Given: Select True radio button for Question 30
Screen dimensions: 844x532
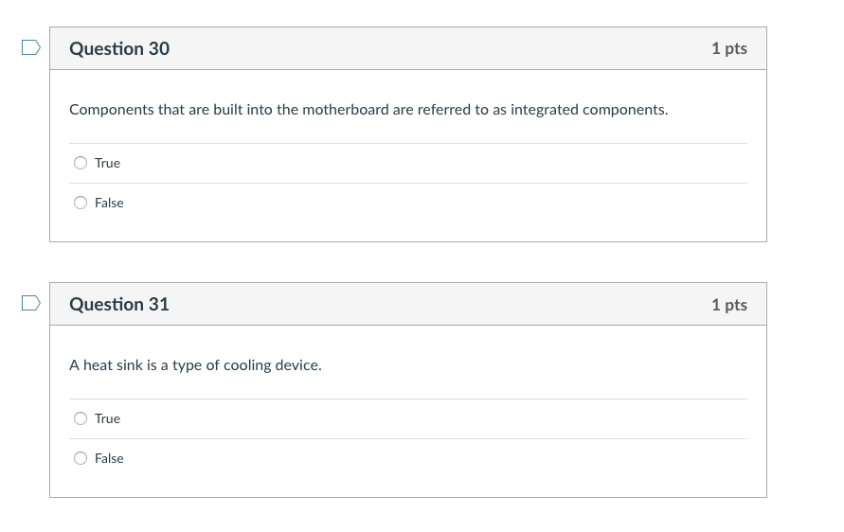Looking at the screenshot, I should click(x=81, y=163).
